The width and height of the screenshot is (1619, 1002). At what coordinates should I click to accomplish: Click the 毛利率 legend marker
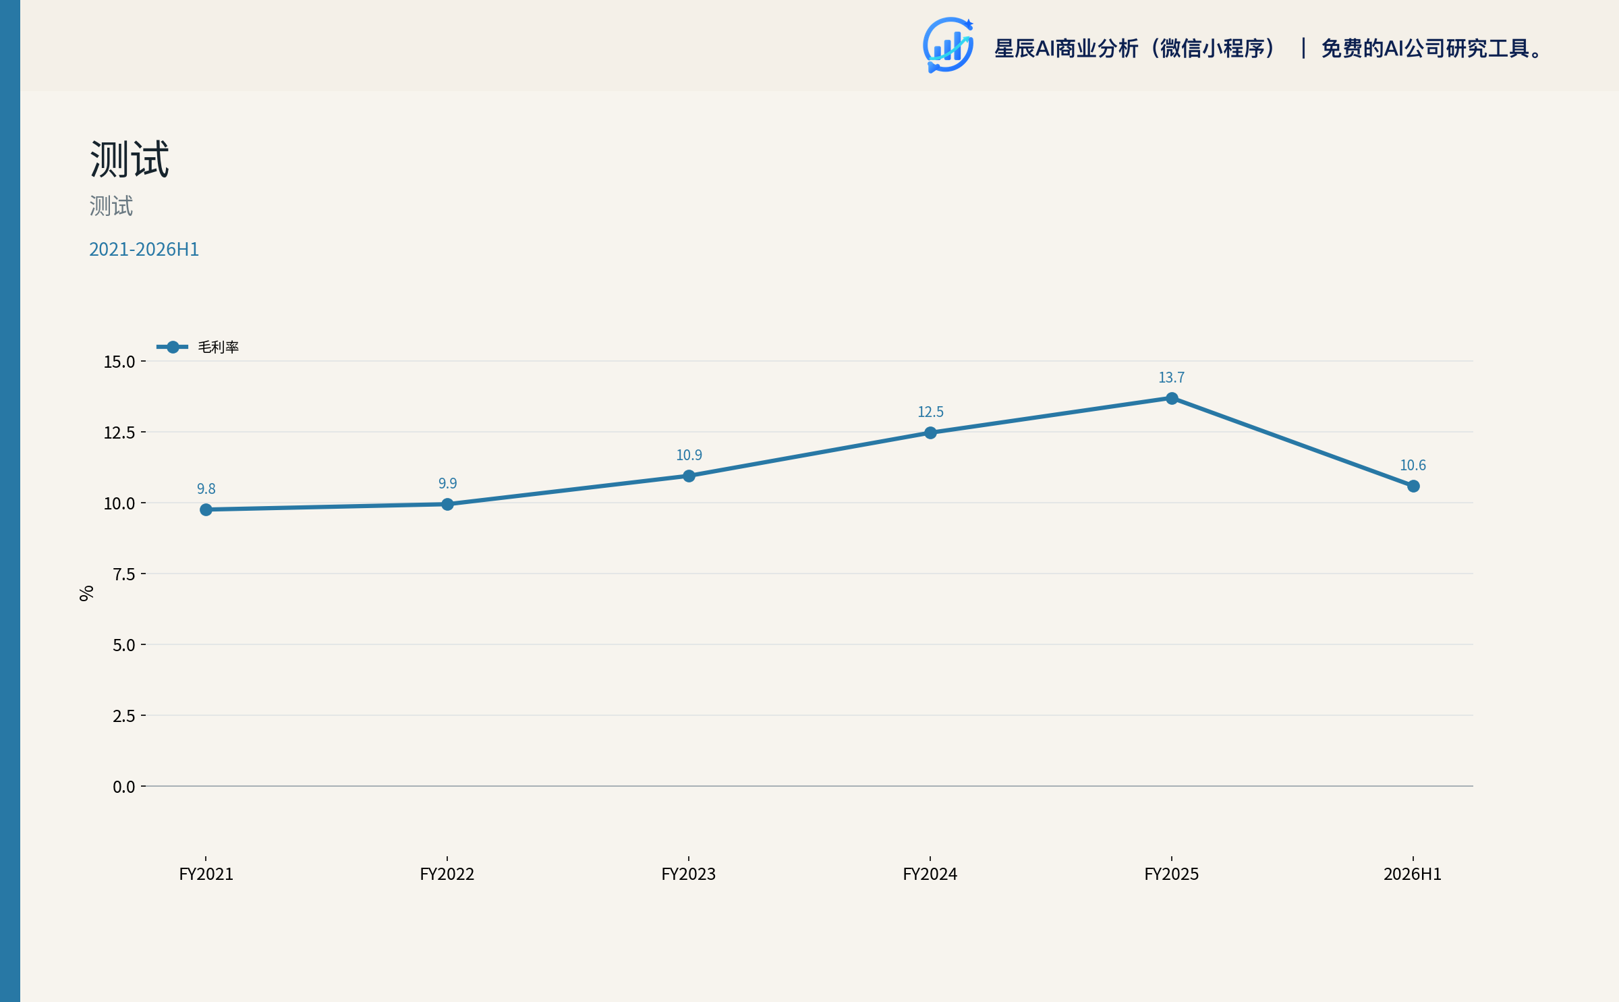pyautogui.click(x=173, y=347)
